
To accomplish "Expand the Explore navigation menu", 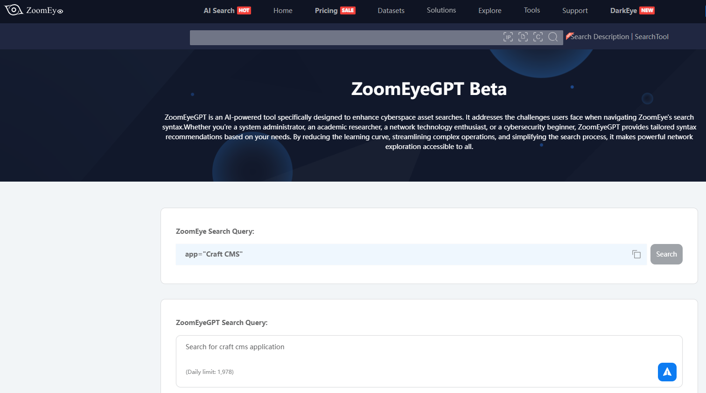I will [489, 10].
